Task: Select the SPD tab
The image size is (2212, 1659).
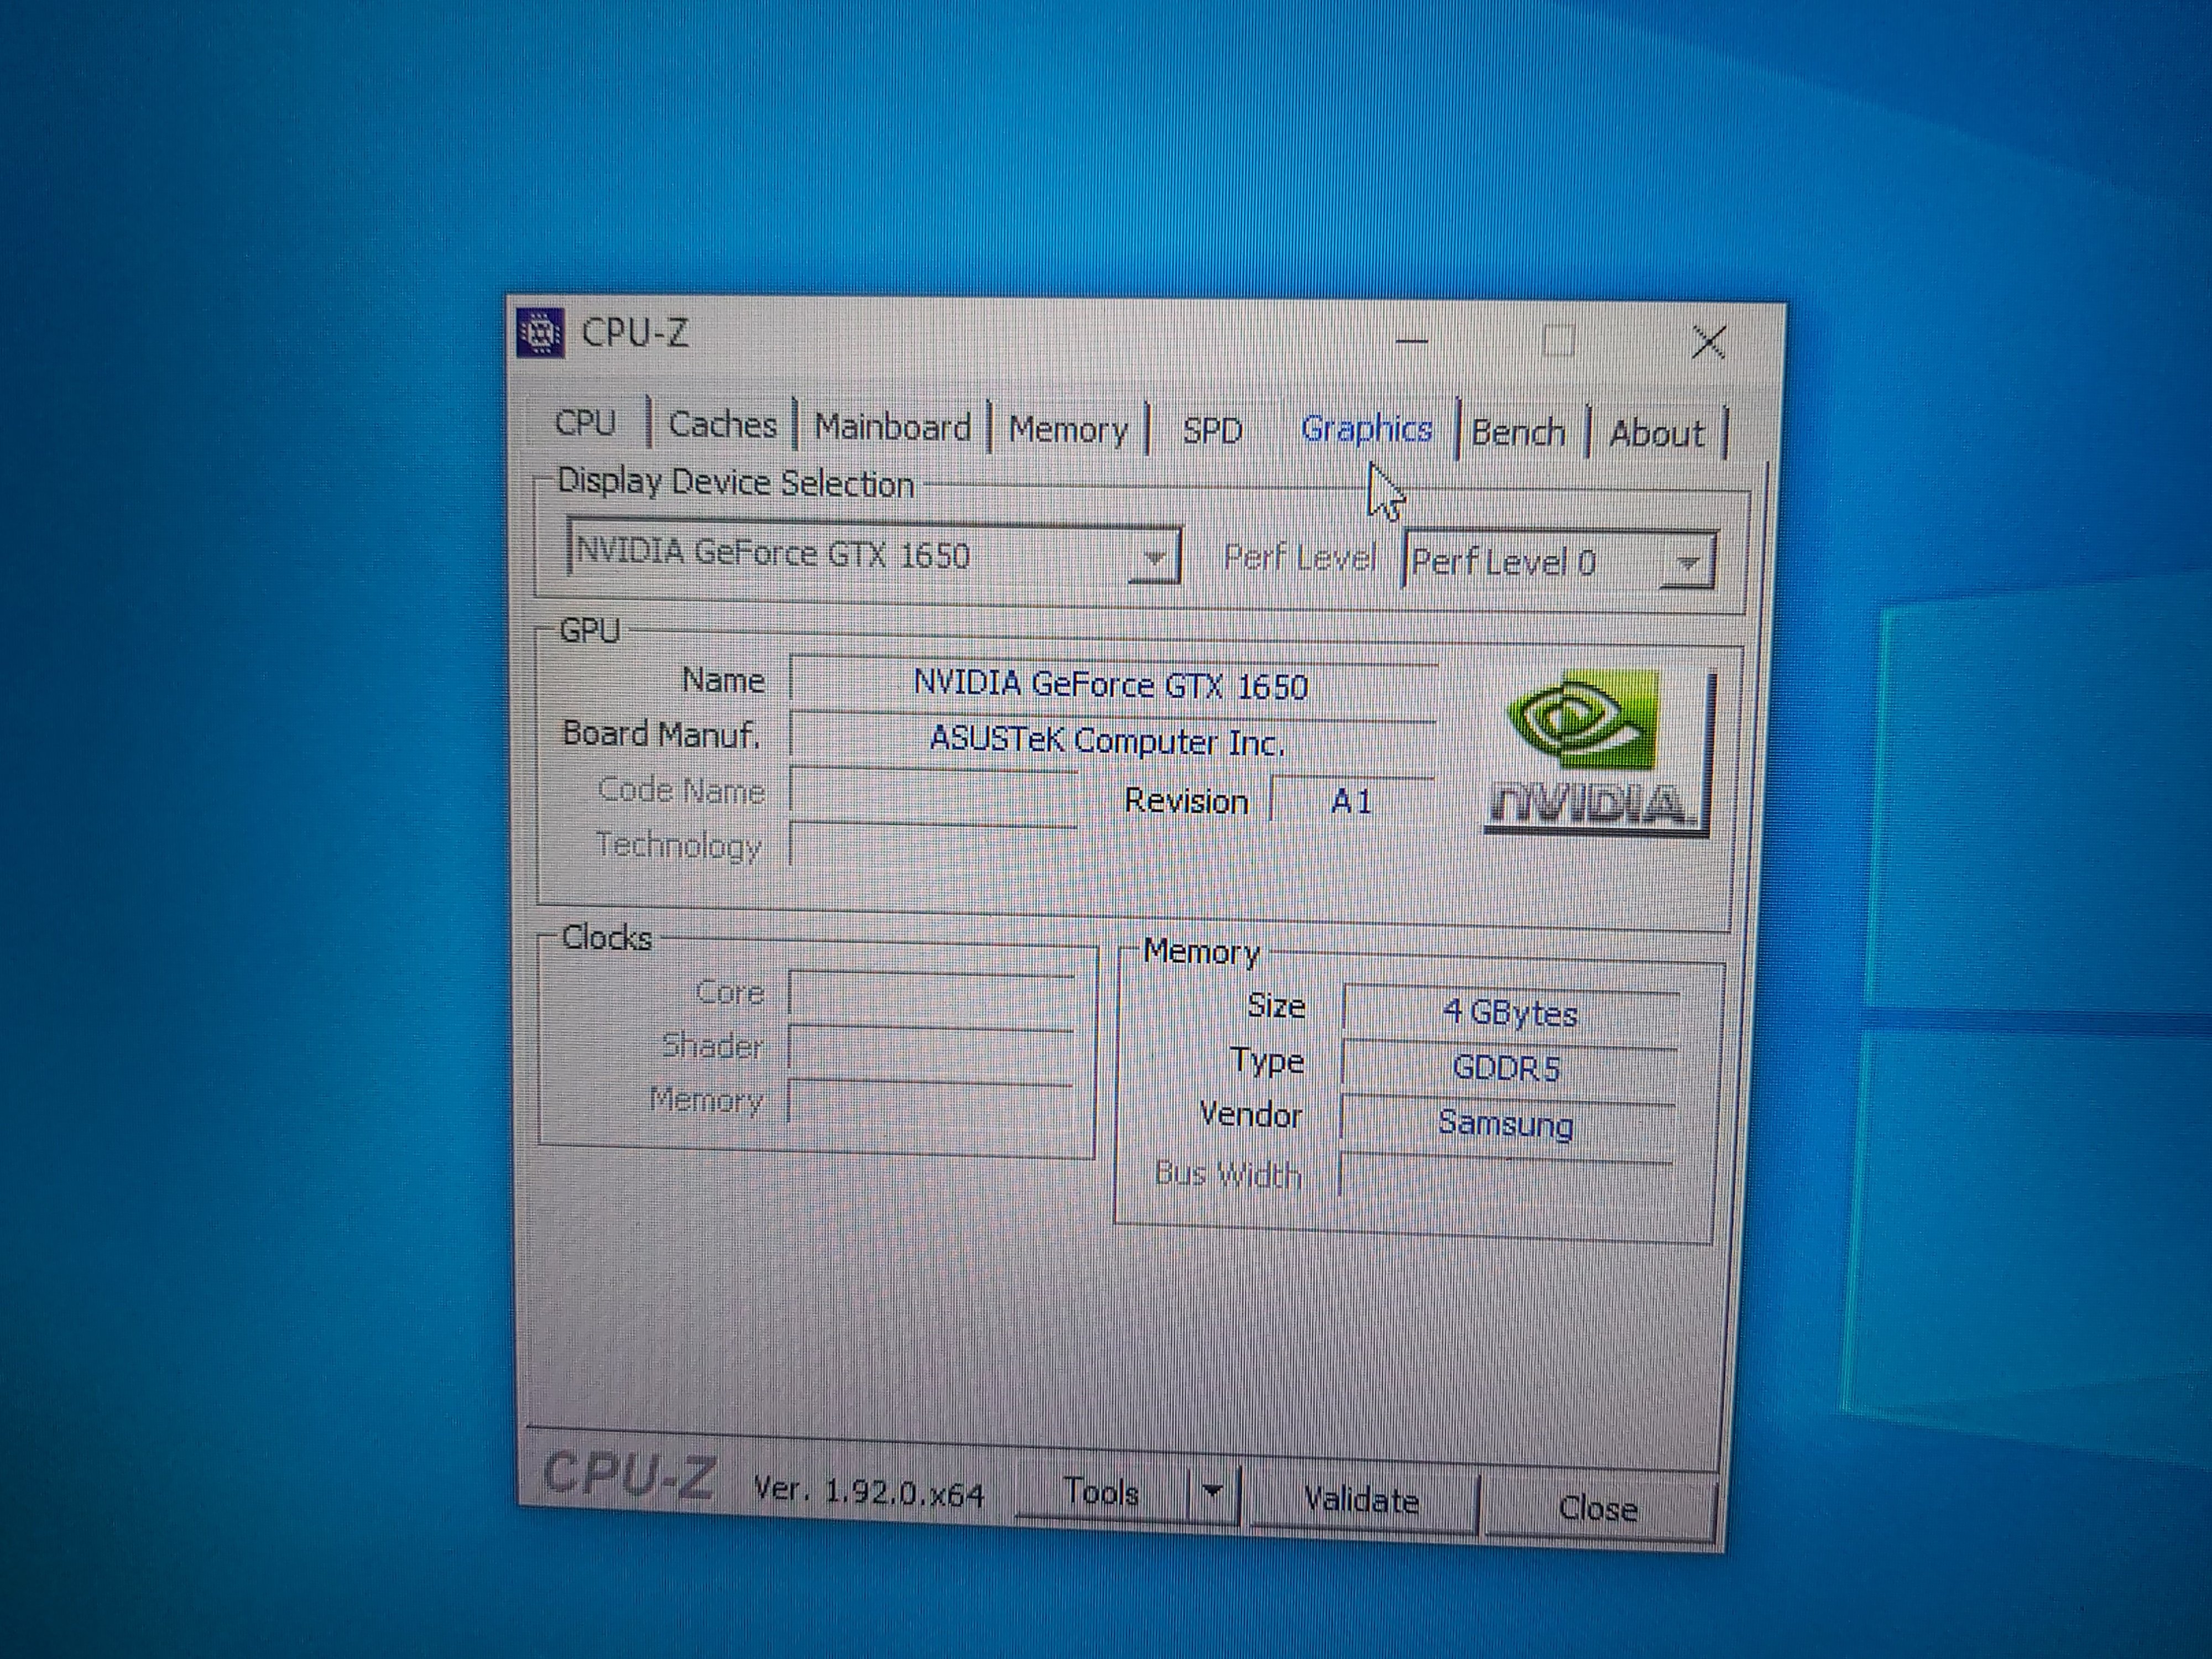Action: click(1212, 431)
